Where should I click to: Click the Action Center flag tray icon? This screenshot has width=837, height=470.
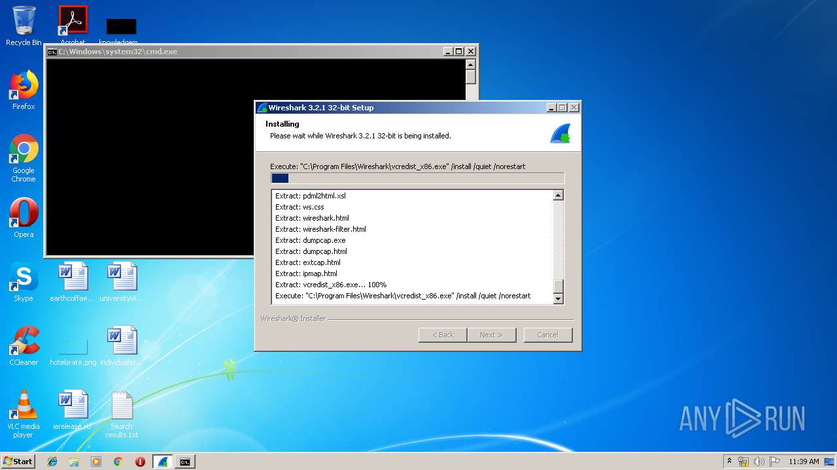(x=775, y=462)
